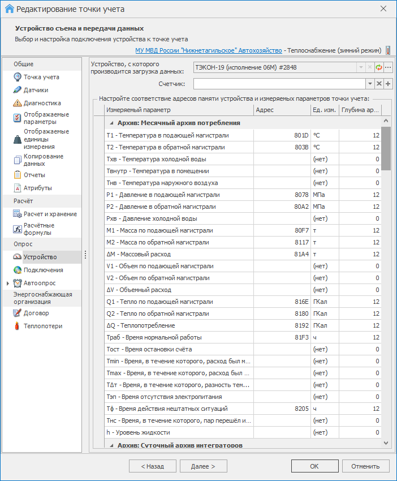Screen dimensions: 397x481
Task: Clear the Счетчик field with X icon
Action: pos(379,83)
